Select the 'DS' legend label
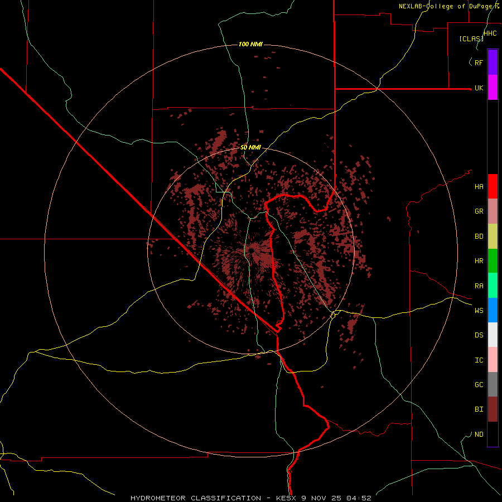Image resolution: width=502 pixels, height=502 pixels. [479, 335]
